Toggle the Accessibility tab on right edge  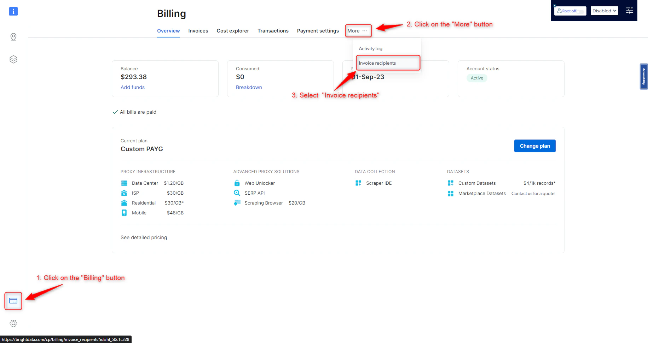pos(643,76)
